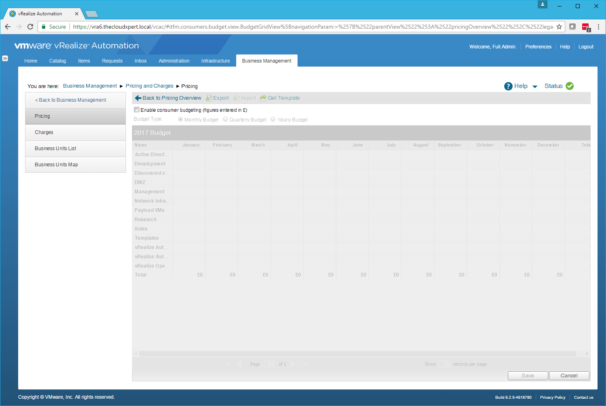Select the Quarterly Budget radio button
606x406 pixels.
pos(225,119)
